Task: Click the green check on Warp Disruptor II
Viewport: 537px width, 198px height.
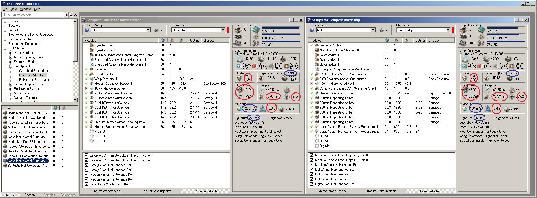Action: tap(86, 79)
